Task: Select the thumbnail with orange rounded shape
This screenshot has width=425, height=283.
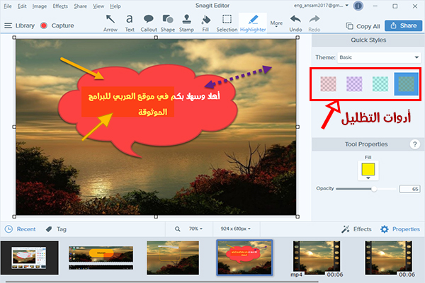Action: [101, 258]
